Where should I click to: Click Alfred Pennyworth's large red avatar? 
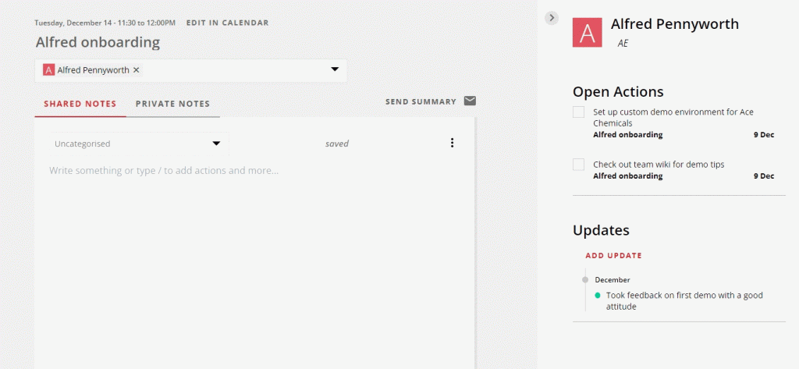tap(587, 32)
